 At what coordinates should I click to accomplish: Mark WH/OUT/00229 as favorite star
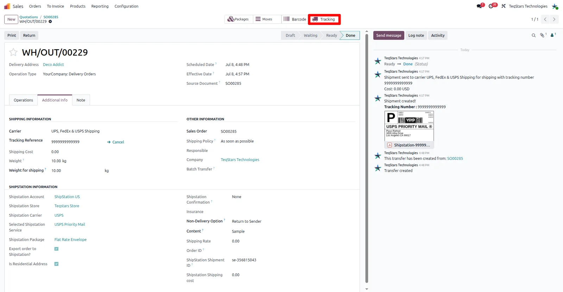[13, 52]
